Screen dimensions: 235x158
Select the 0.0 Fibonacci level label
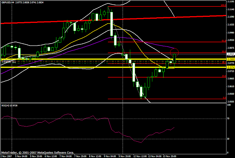224,98
